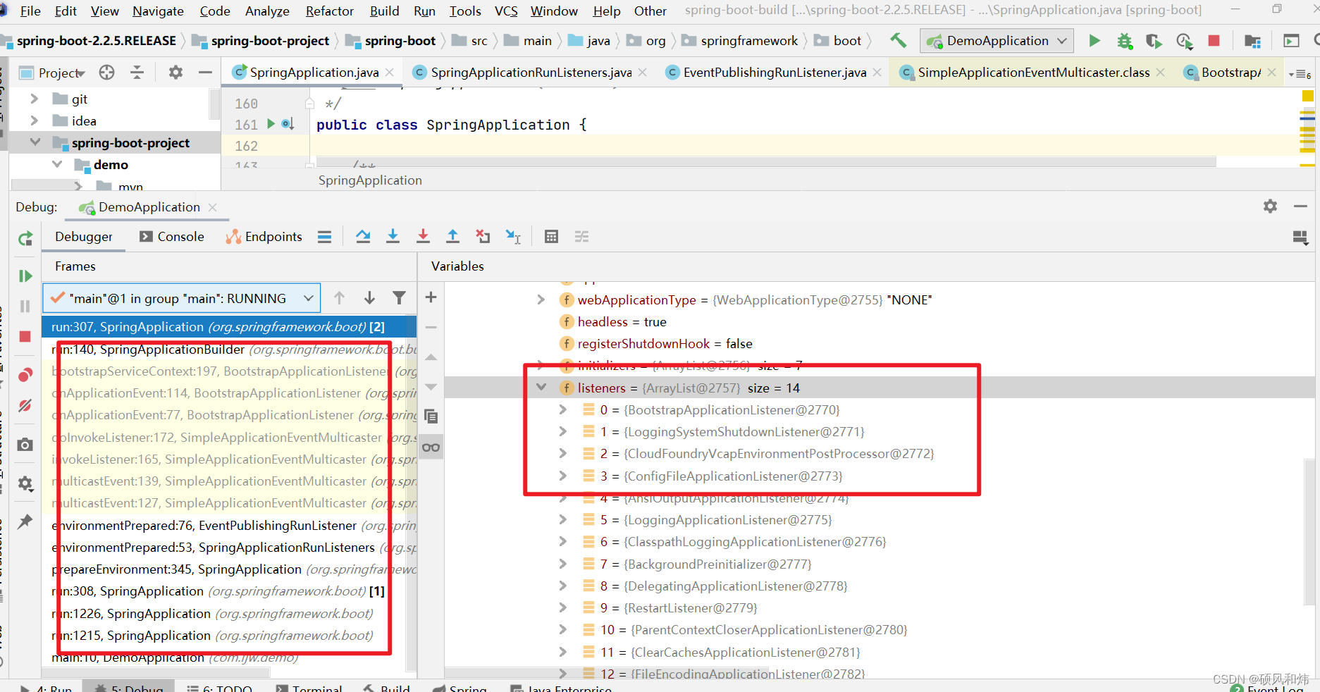Expand listener 5 LoggingApplicationListener
The height and width of the screenshot is (692, 1320).
(x=562, y=519)
